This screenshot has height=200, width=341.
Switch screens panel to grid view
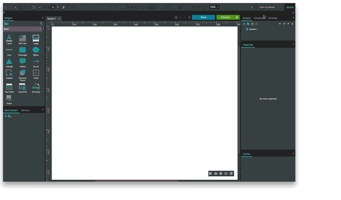(x=257, y=24)
